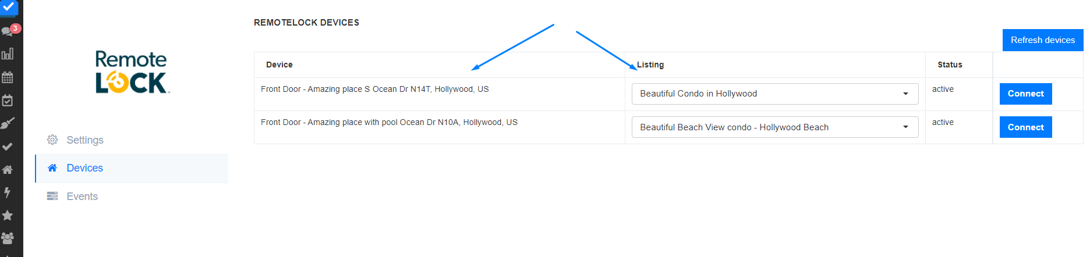Image resolution: width=1090 pixels, height=257 pixels.
Task: Connect the N10A Front Door device
Action: 1025,127
